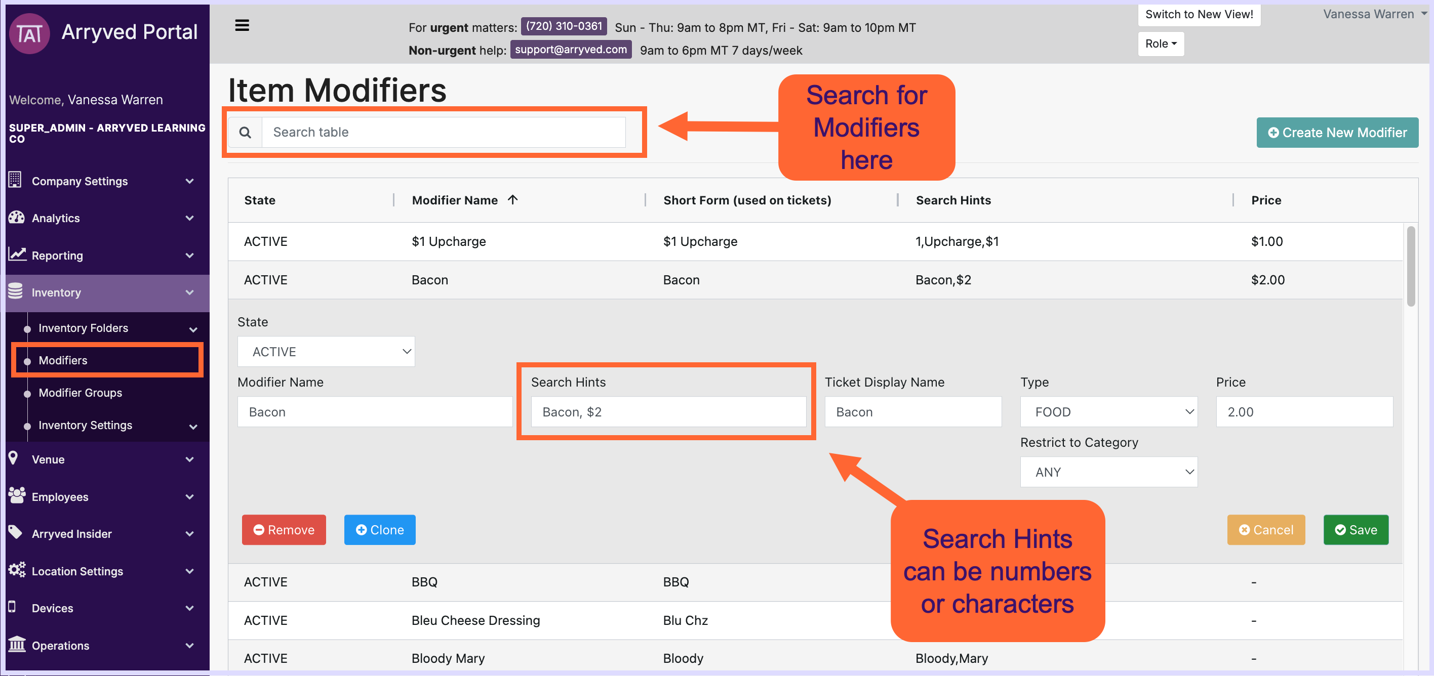Select the BBQ modifier row

click(x=815, y=582)
